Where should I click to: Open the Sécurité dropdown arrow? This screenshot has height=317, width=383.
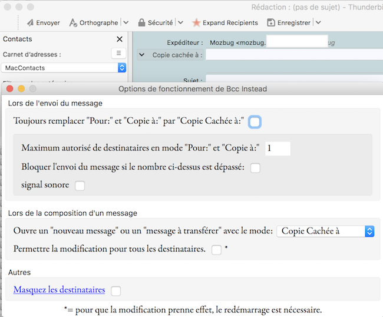pyautogui.click(x=180, y=23)
